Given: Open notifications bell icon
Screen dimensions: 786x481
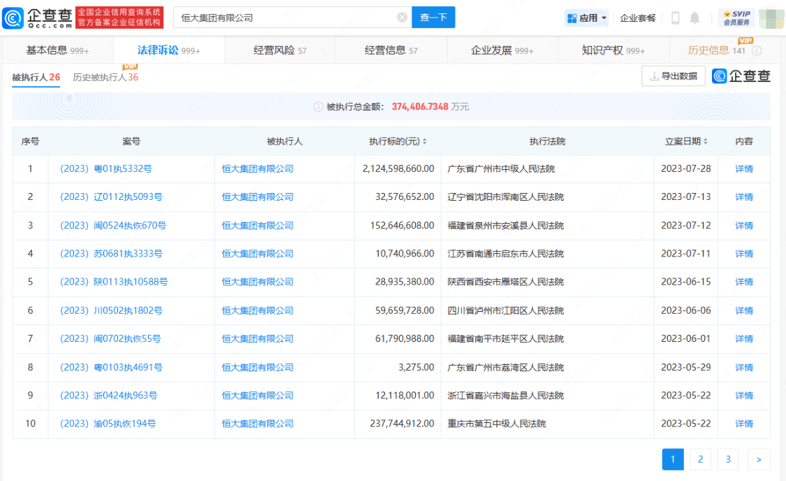Looking at the screenshot, I should (x=694, y=18).
